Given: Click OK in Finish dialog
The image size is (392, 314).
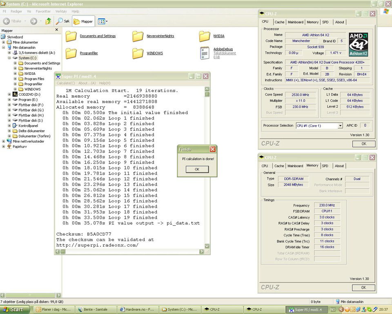Looking at the screenshot, I should 197,170.
